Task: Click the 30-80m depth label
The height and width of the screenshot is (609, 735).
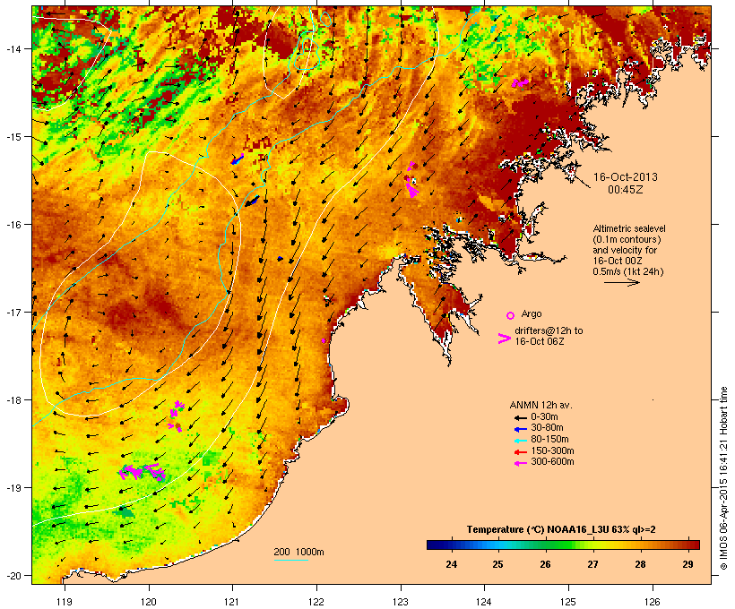Action: pos(547,428)
